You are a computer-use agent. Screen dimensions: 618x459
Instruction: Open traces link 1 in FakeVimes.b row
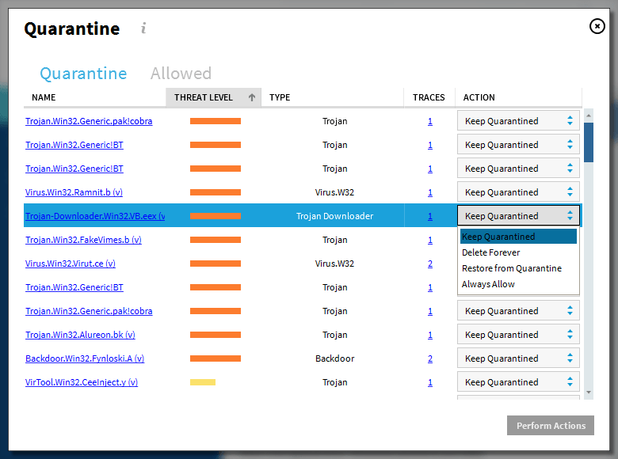click(430, 240)
